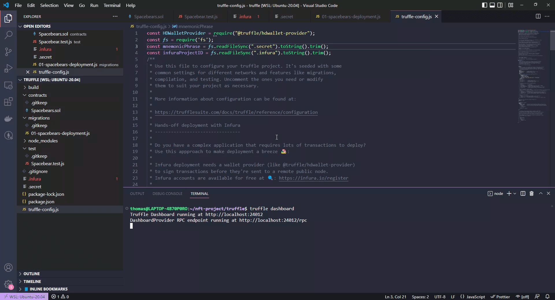
Task: Open Manage gear icon
Action: pos(8,284)
